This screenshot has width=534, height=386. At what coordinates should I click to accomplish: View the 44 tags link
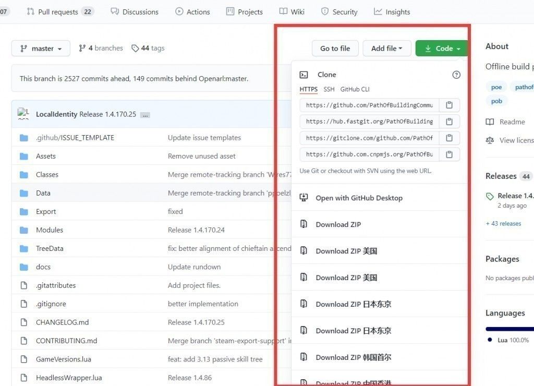click(x=148, y=48)
